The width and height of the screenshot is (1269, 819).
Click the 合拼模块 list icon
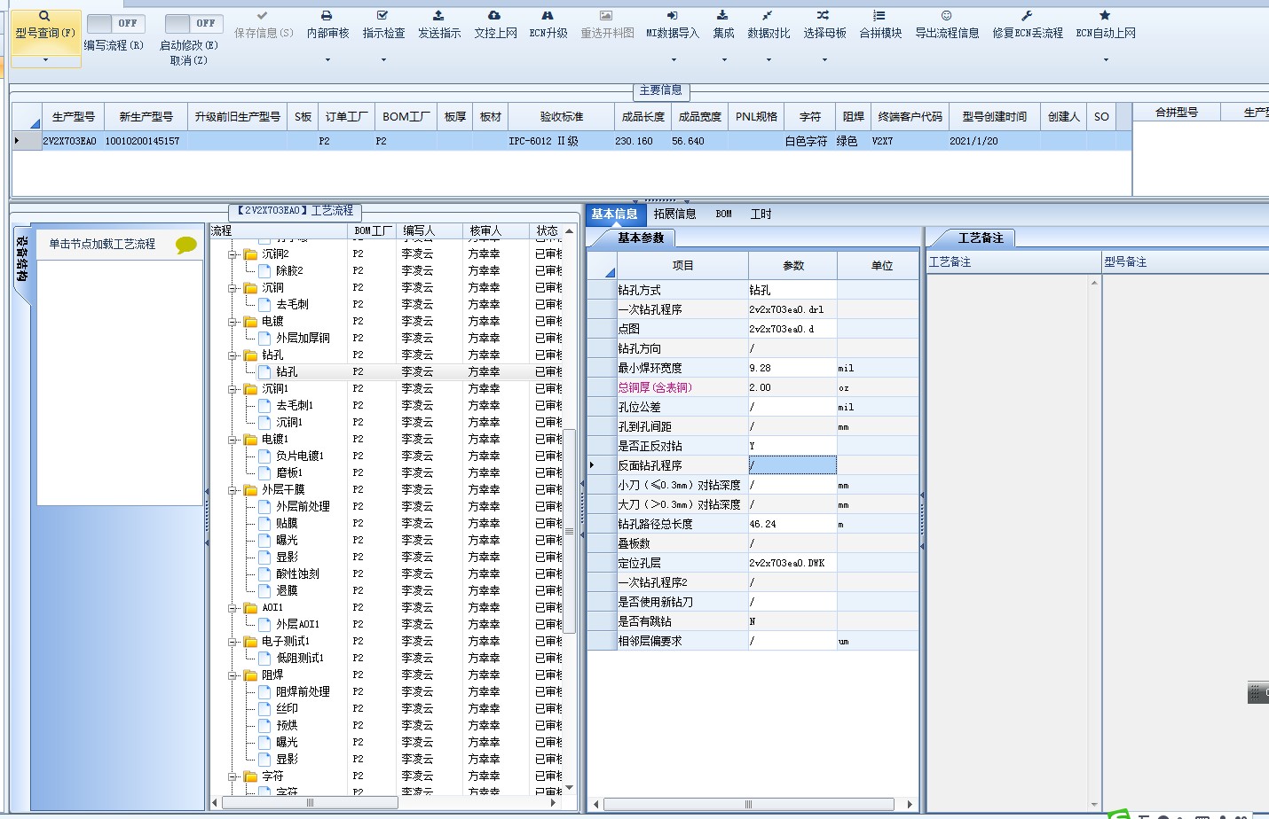(879, 16)
